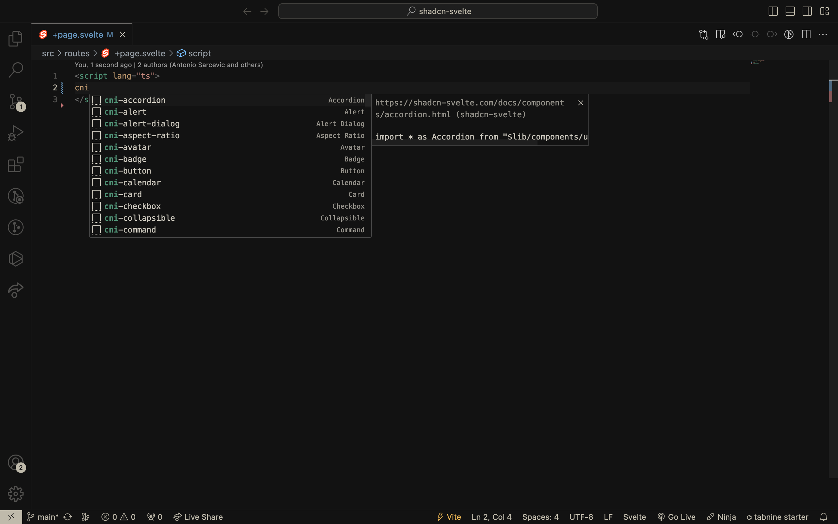
Task: Toggle the secondary side bar layout button
Action: (x=807, y=11)
